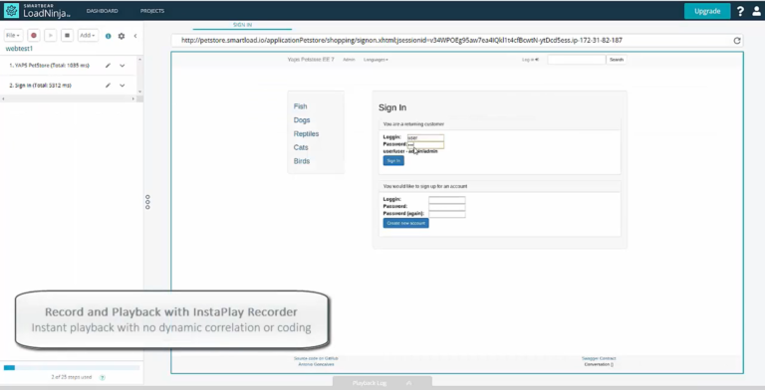Open the Dogs category link
The image size is (765, 390).
pyautogui.click(x=302, y=120)
